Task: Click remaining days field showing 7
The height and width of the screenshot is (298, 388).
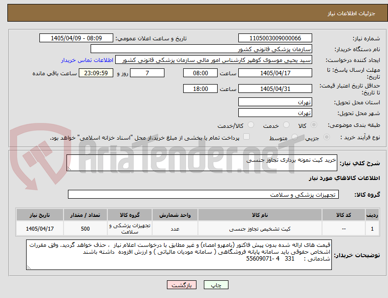Action: click(147, 73)
